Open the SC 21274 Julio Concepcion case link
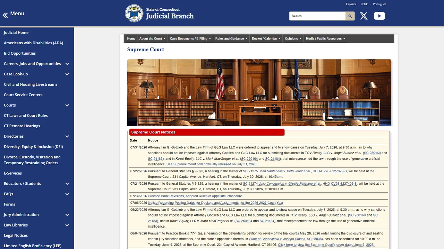Image resolution: width=444 pixels, height=249 pixels. click(x=282, y=184)
